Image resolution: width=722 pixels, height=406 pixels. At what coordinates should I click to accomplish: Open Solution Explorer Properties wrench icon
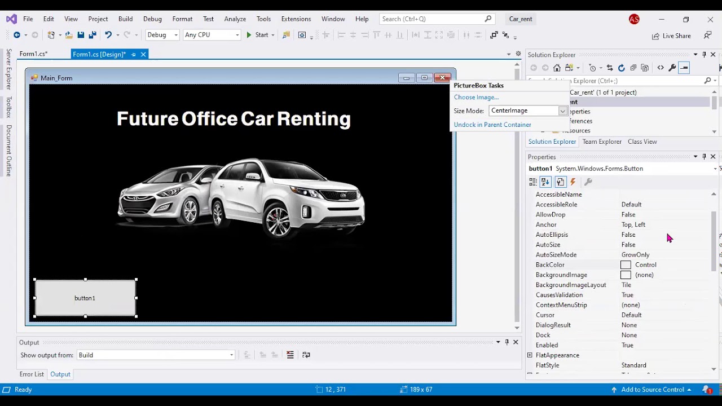(672, 68)
